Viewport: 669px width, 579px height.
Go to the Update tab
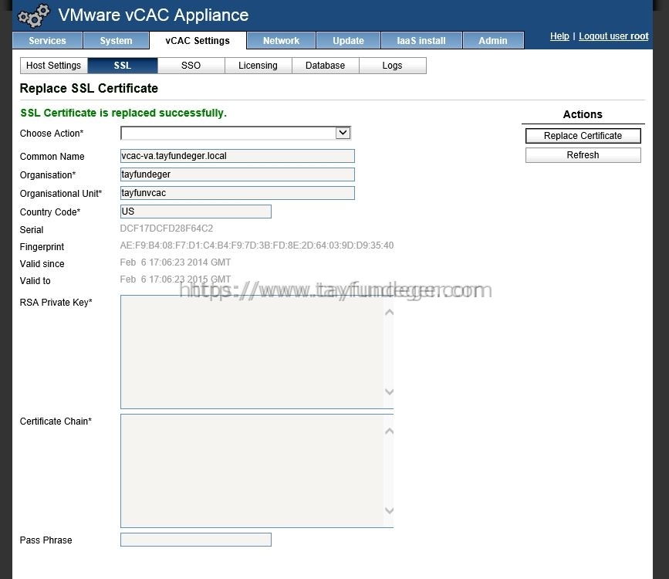[x=348, y=41]
